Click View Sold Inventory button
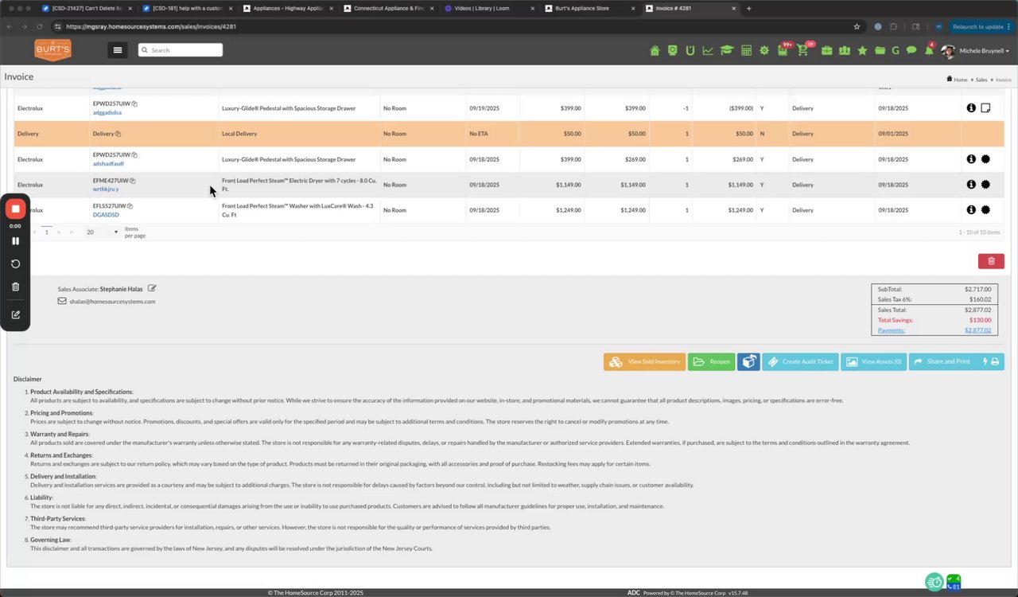 pyautogui.click(x=644, y=361)
